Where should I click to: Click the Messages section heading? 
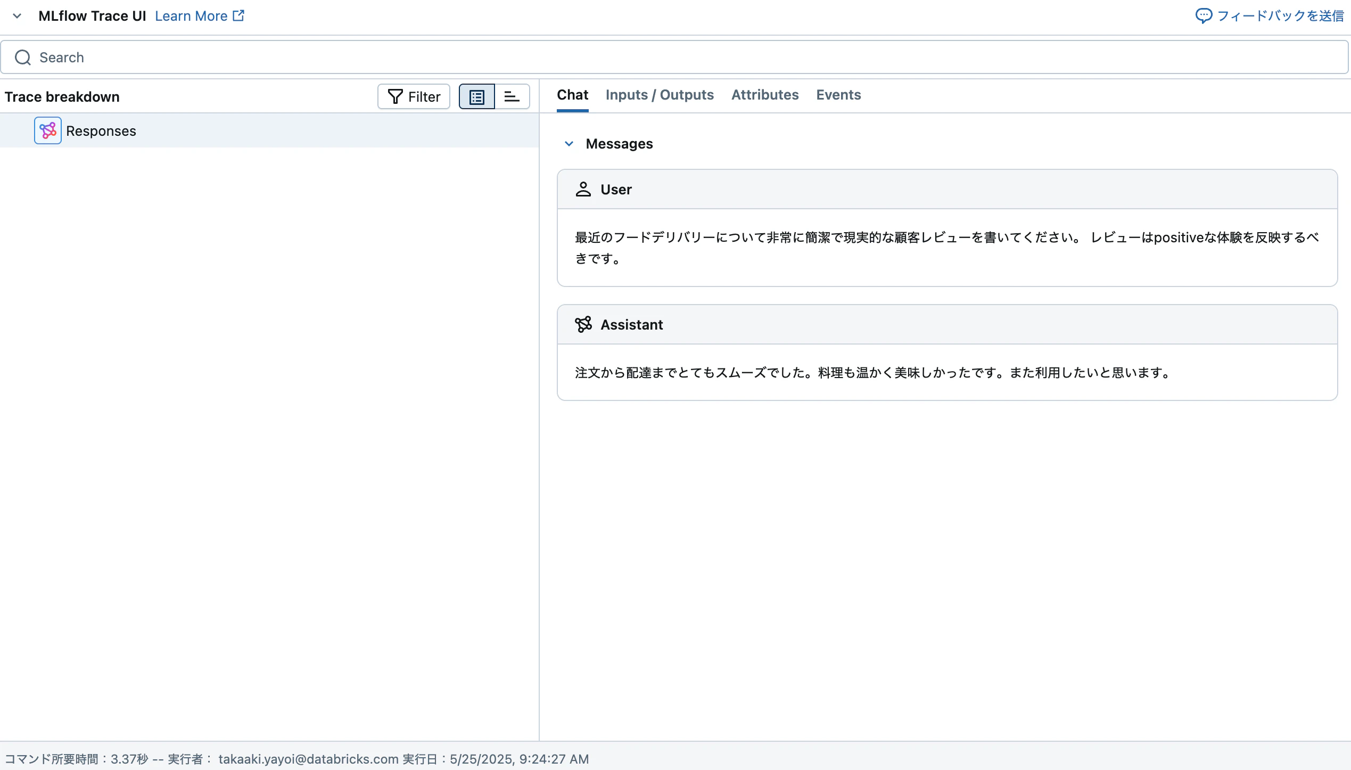coord(619,144)
